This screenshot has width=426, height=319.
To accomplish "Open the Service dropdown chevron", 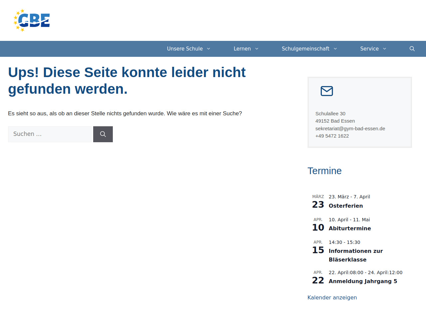I will tap(385, 49).
